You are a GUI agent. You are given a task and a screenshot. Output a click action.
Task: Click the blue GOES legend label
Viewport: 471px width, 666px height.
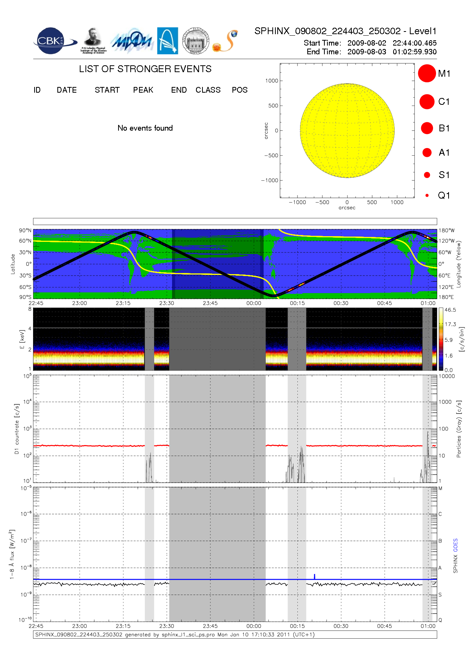point(455,545)
